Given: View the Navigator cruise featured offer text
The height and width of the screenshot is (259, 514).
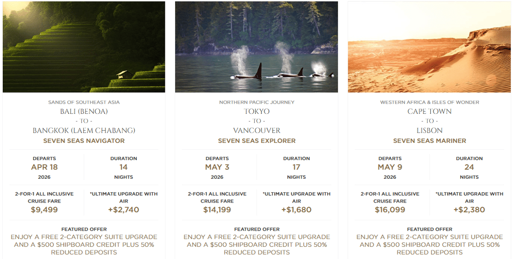Looking at the screenshot, I should pyautogui.click(x=84, y=245).
